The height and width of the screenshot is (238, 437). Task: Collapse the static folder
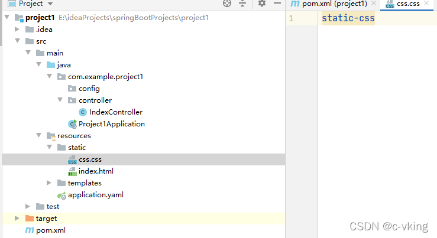[49, 147]
